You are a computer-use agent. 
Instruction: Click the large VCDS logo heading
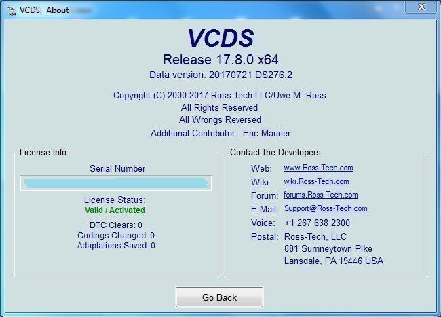click(x=220, y=38)
